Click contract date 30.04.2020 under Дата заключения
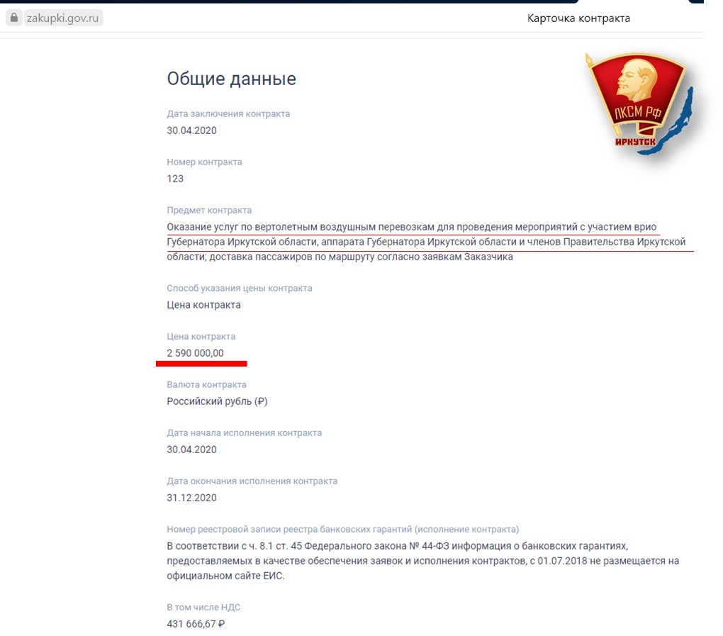The image size is (723, 636). pyautogui.click(x=191, y=130)
